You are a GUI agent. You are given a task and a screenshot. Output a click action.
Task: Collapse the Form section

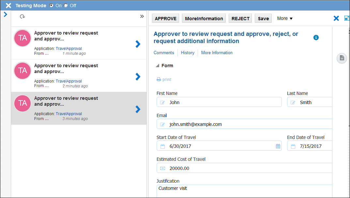(157, 66)
